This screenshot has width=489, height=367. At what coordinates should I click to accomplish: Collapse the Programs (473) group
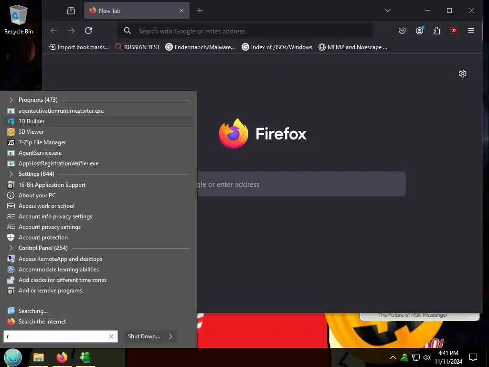coord(11,100)
